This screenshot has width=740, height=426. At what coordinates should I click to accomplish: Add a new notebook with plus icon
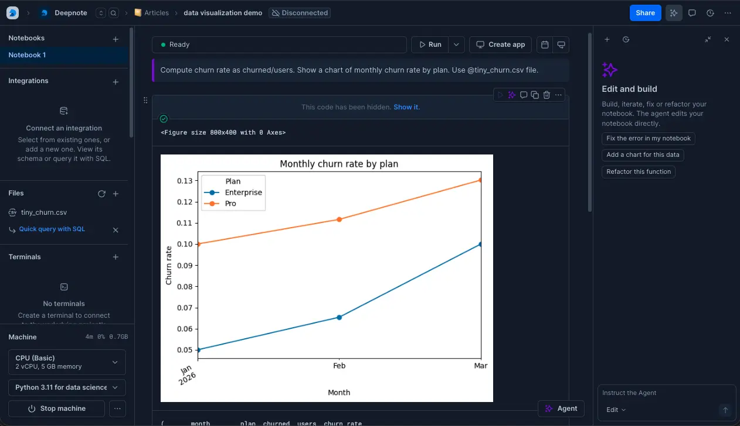click(x=116, y=39)
